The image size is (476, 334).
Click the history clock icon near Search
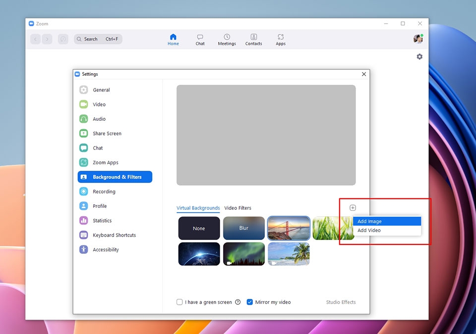(x=63, y=39)
